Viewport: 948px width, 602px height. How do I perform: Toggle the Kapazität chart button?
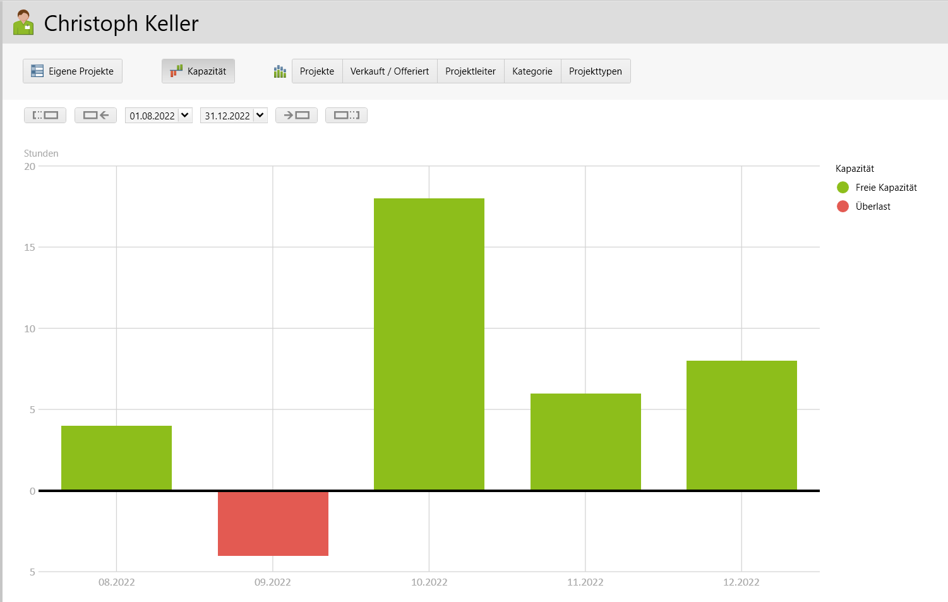tap(198, 71)
